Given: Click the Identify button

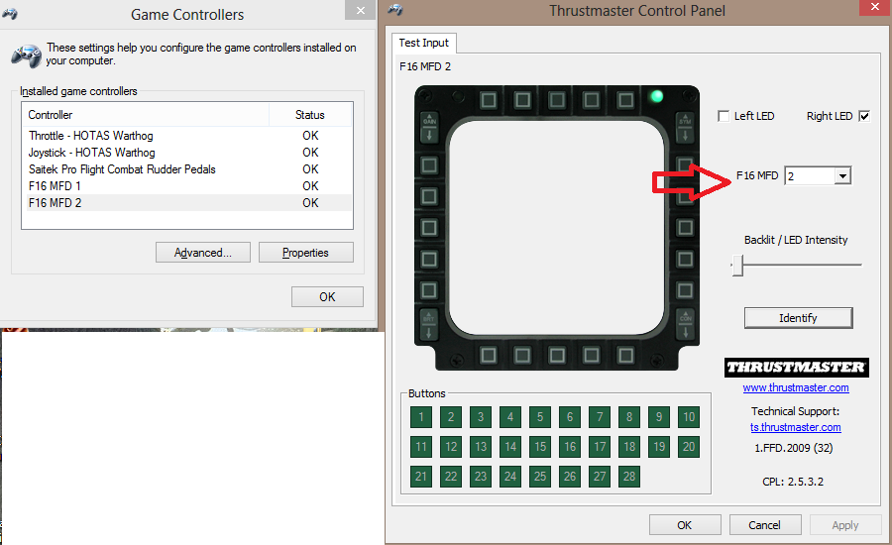Looking at the screenshot, I should click(798, 318).
